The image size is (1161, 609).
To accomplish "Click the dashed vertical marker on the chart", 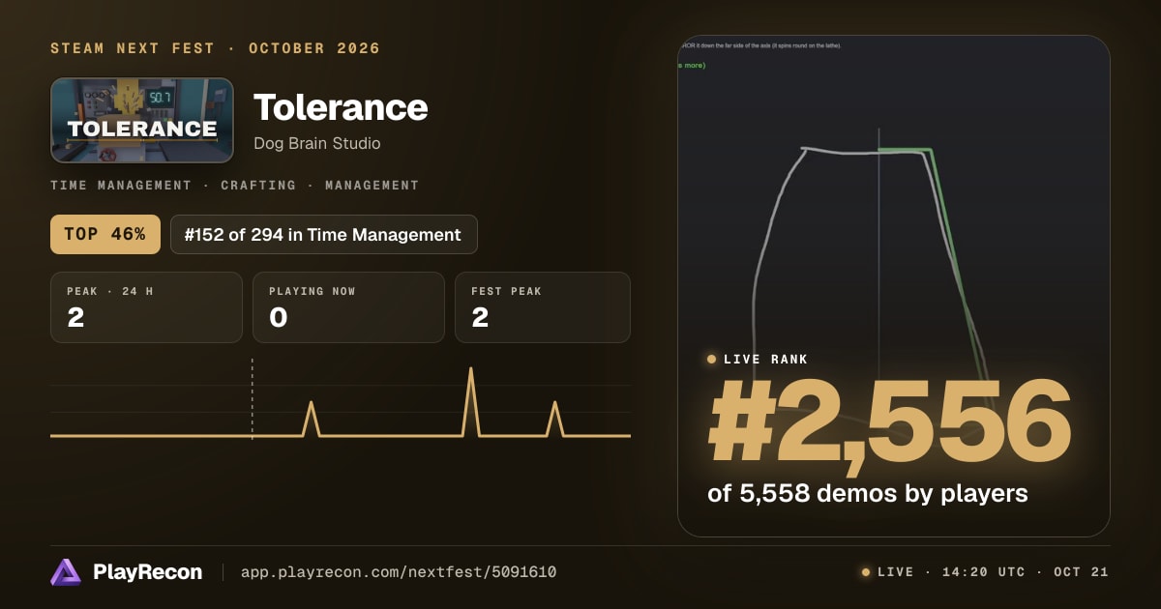I will 253,398.
